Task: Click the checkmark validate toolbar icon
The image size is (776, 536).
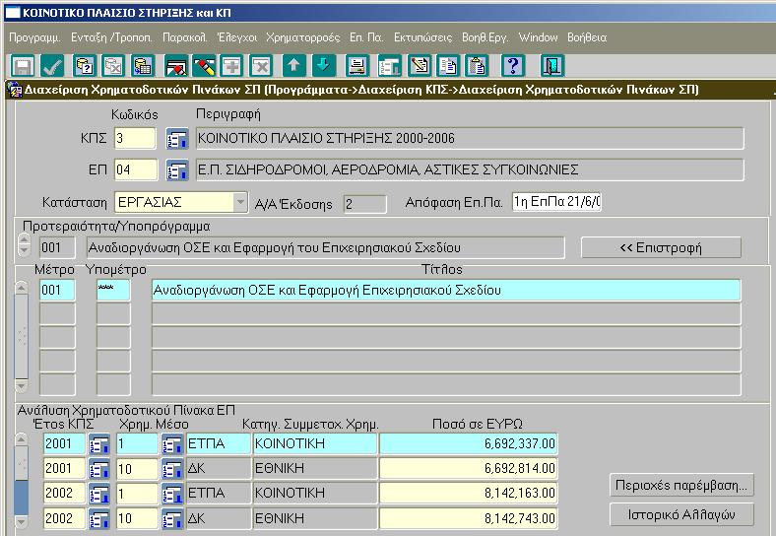Action: [52, 66]
